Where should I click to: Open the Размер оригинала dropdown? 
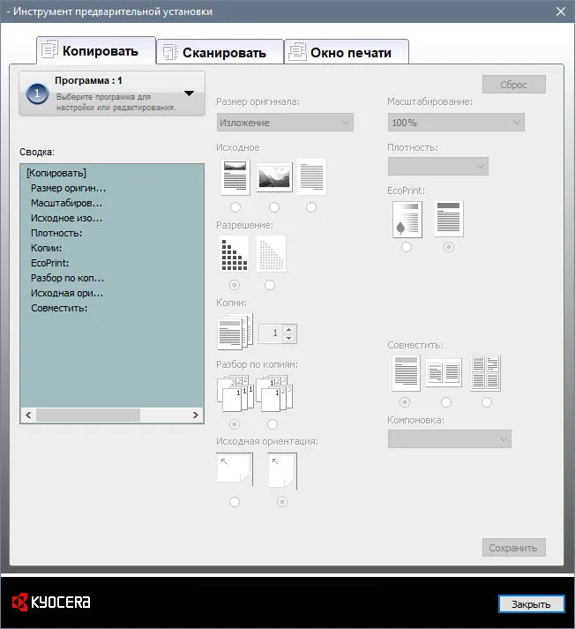tap(285, 123)
